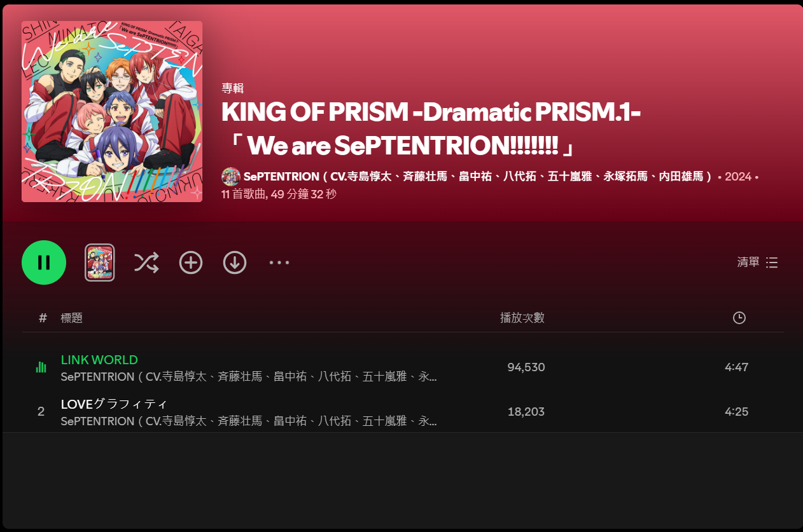Viewport: 803px width, 532px height.
Task: Click the clock duration column header icon
Action: (739, 318)
